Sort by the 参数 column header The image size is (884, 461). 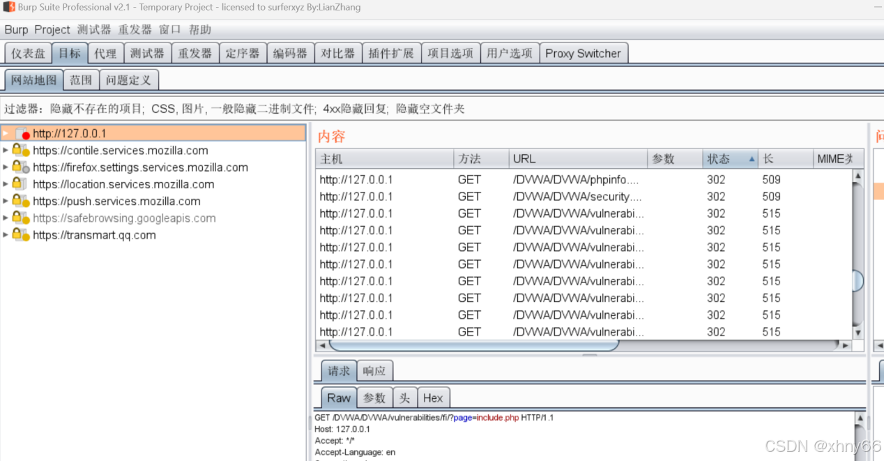(675, 159)
